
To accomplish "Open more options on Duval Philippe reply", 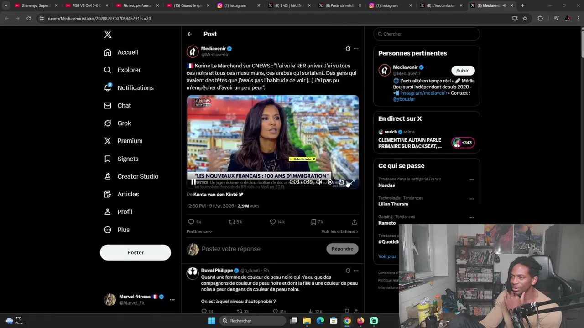I will [x=356, y=271].
